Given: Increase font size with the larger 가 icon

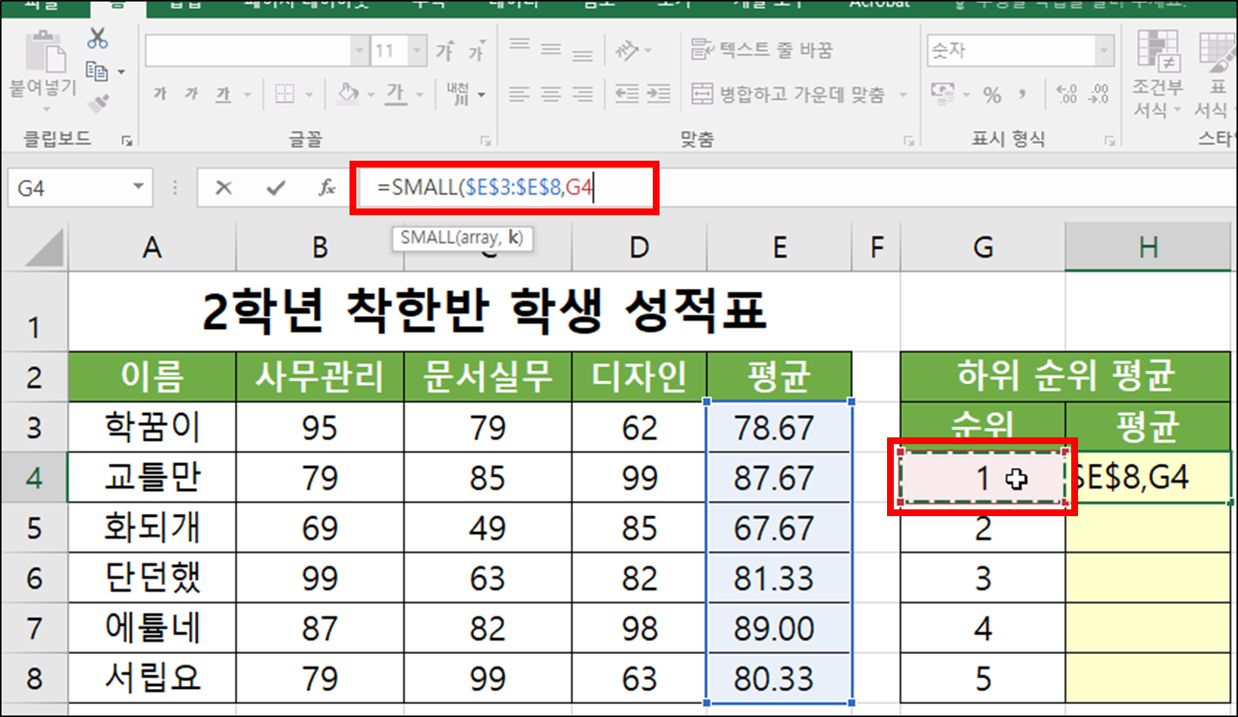Looking at the screenshot, I should click(445, 51).
